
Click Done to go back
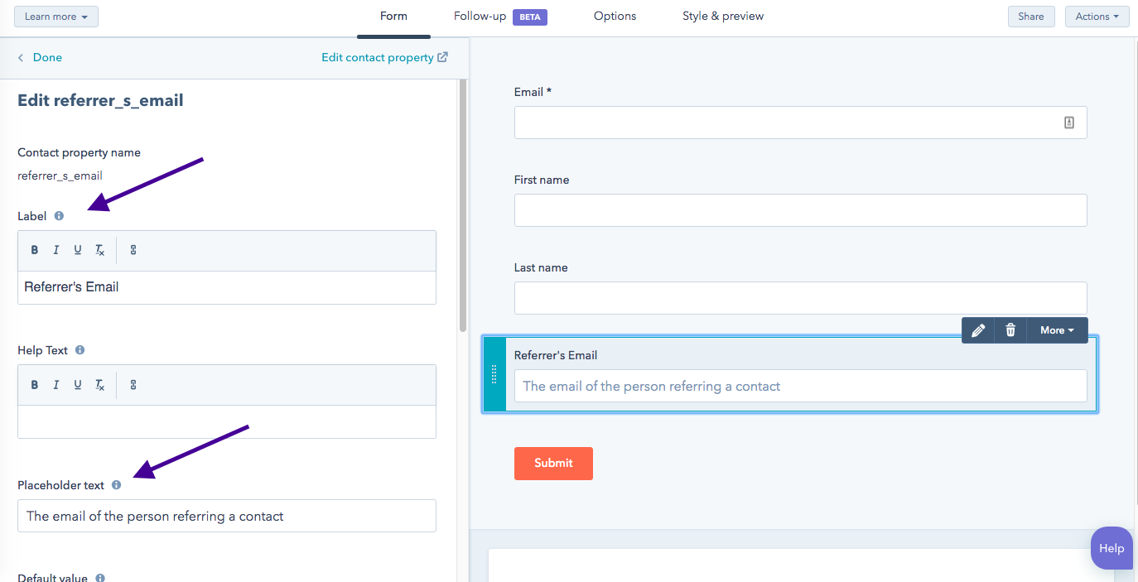click(40, 58)
